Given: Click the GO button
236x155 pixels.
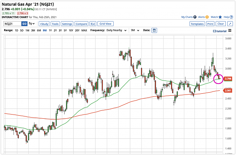Looking at the screenshot, I should (25, 24).
